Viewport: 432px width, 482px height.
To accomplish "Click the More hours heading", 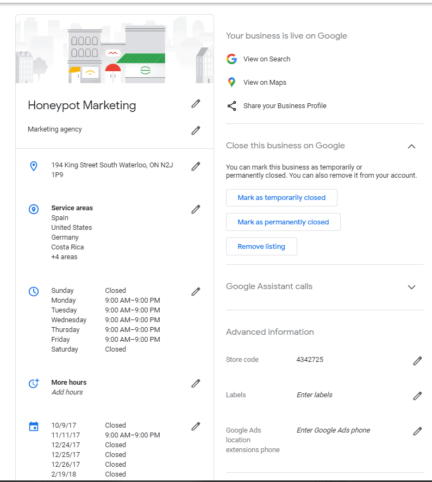I will (69, 383).
